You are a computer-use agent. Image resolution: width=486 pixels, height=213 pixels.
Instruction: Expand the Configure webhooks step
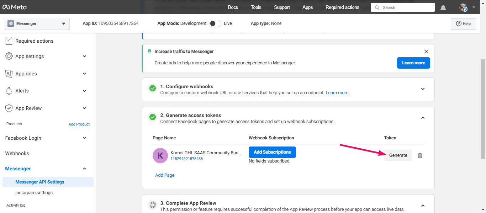(x=423, y=89)
